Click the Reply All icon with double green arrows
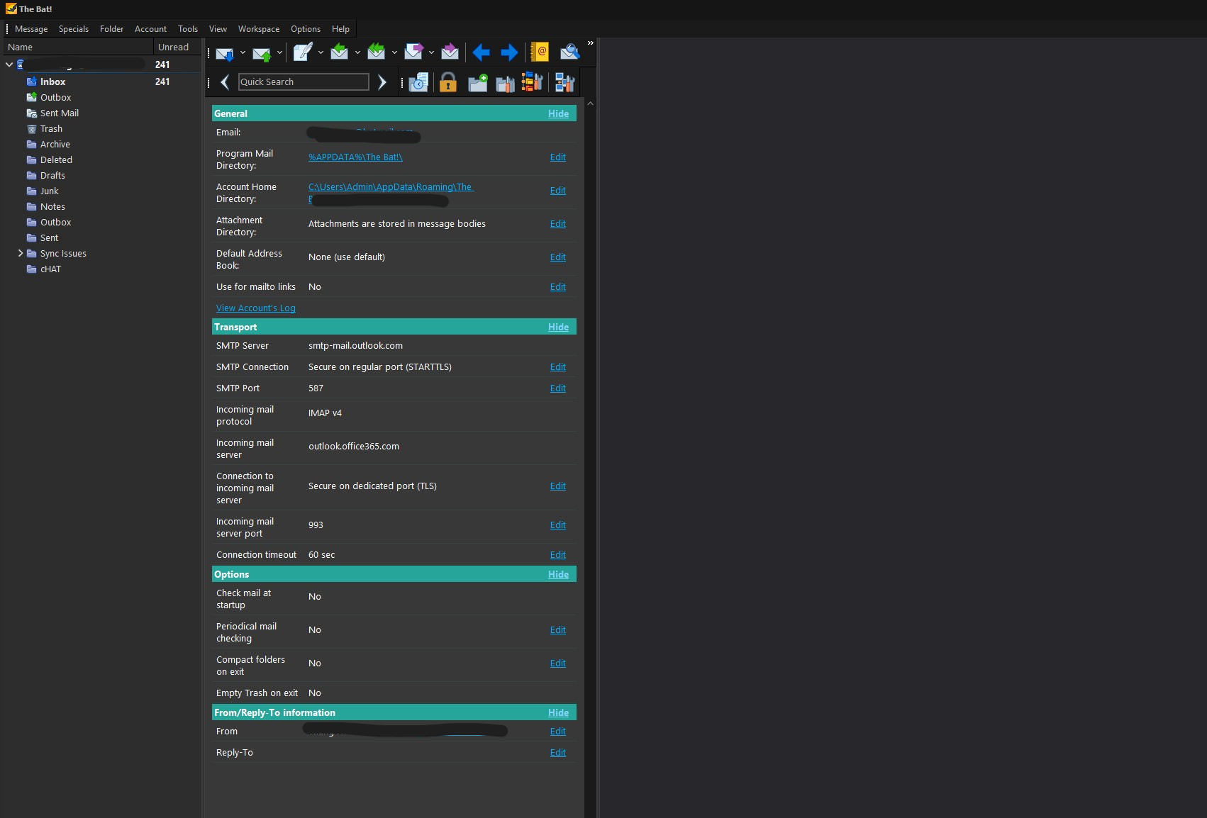The width and height of the screenshot is (1207, 818). click(377, 52)
